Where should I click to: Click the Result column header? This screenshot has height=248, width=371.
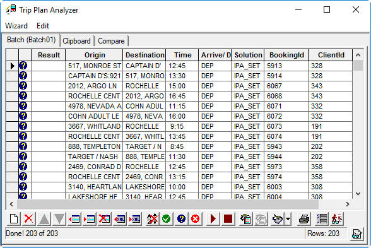[x=49, y=55]
